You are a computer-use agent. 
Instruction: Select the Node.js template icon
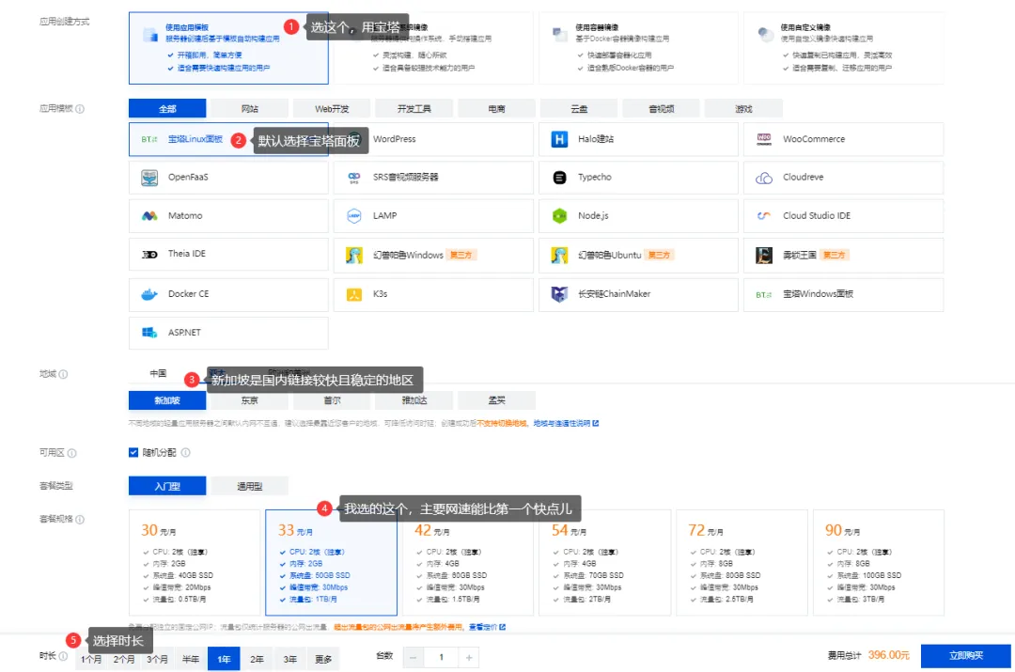559,215
